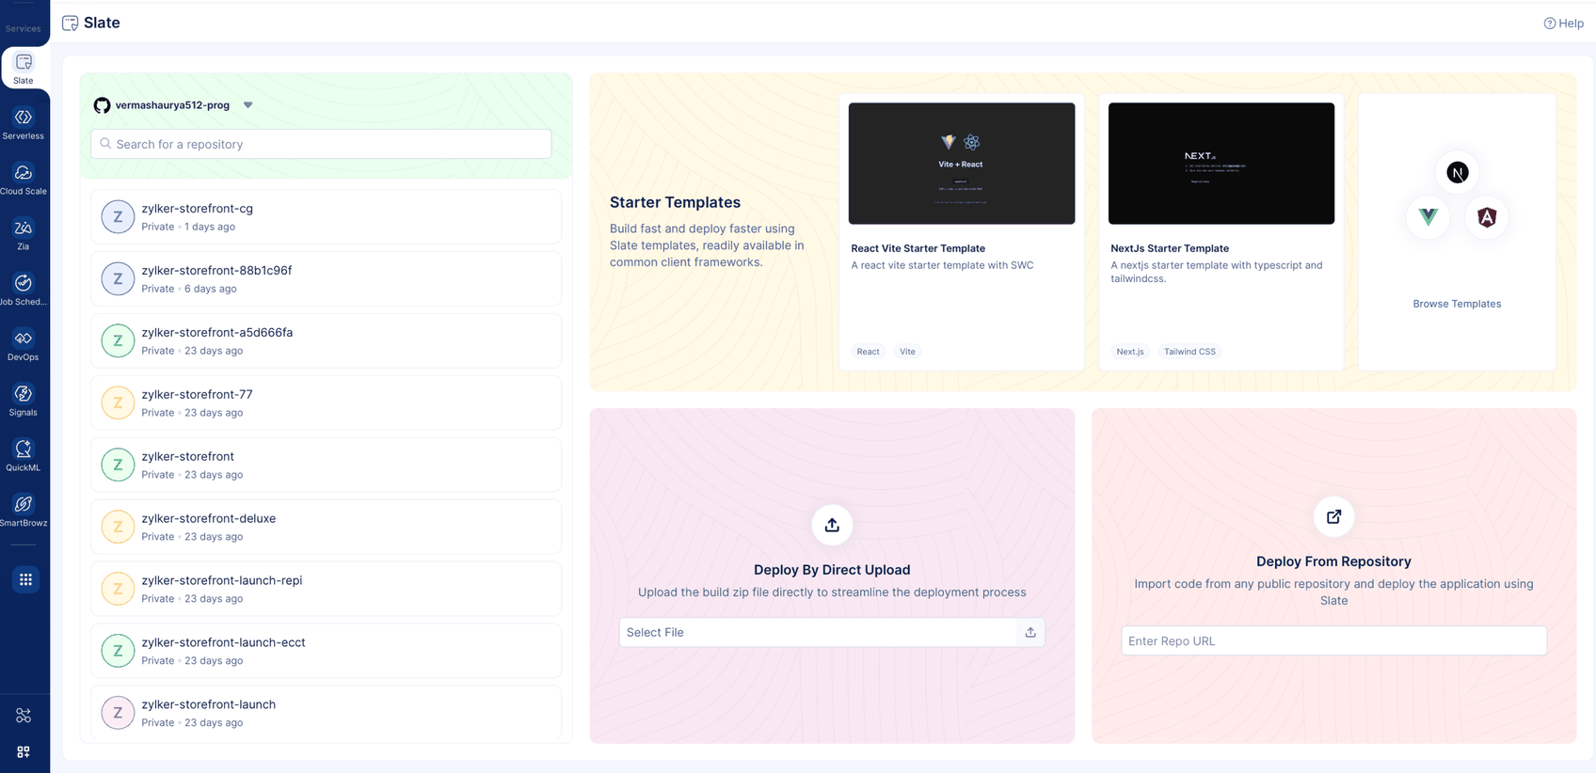Click the Next.js tag chip

[x=1130, y=352]
